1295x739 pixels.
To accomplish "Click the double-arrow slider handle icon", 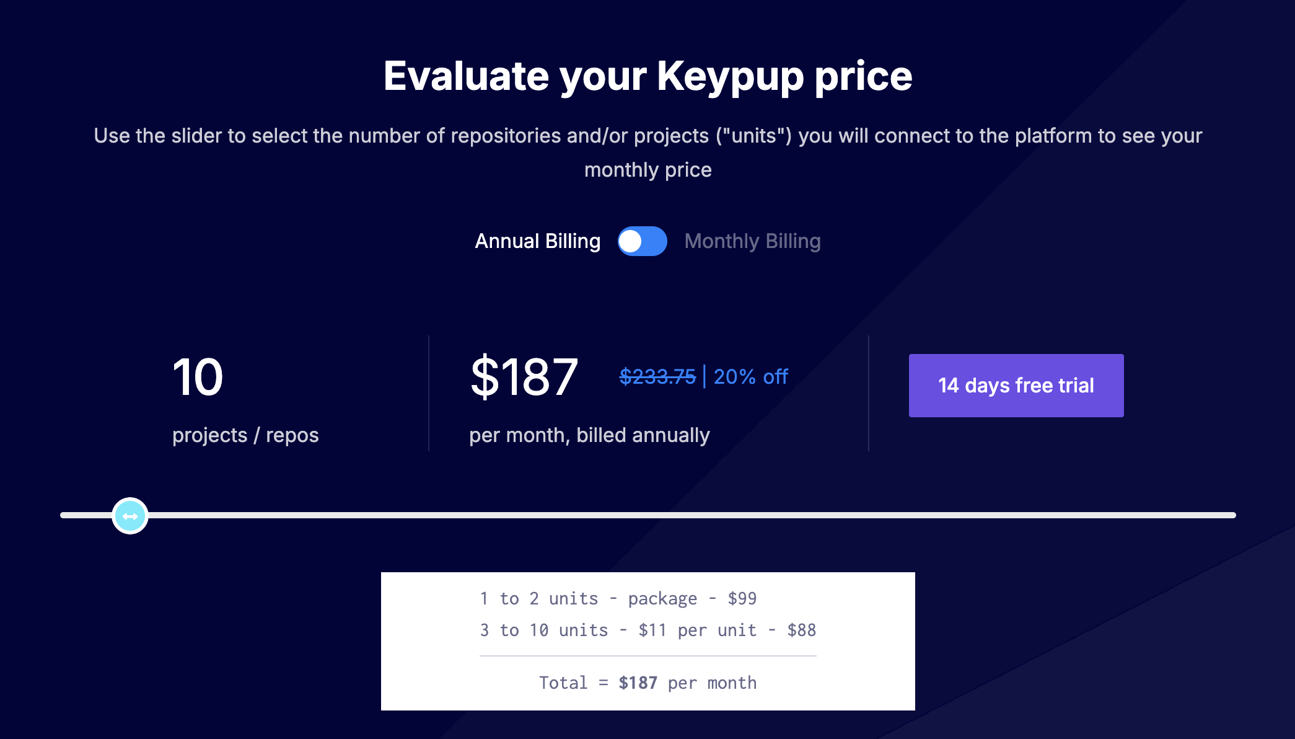I will pos(129,515).
